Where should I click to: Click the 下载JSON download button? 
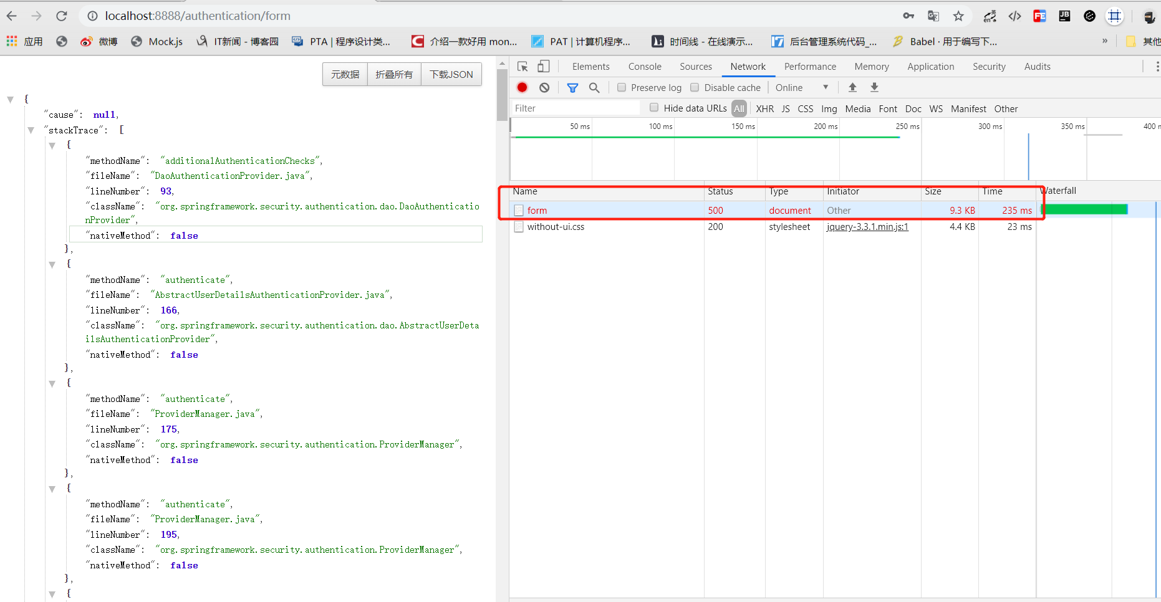[x=451, y=74]
